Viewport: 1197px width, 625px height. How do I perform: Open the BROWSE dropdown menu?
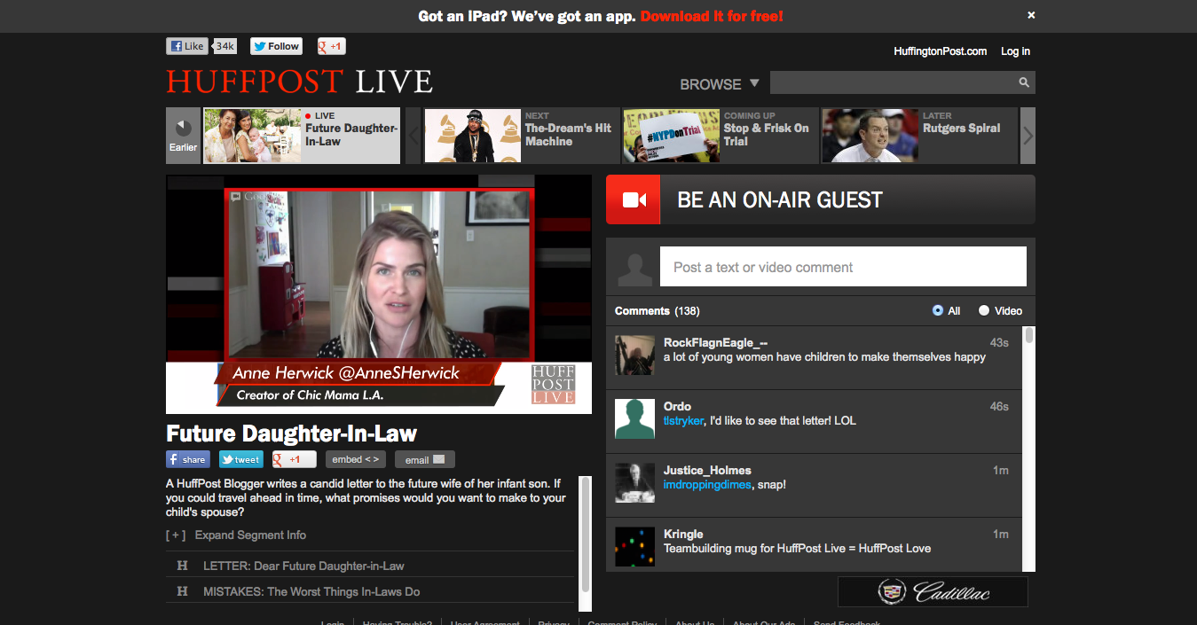720,84
